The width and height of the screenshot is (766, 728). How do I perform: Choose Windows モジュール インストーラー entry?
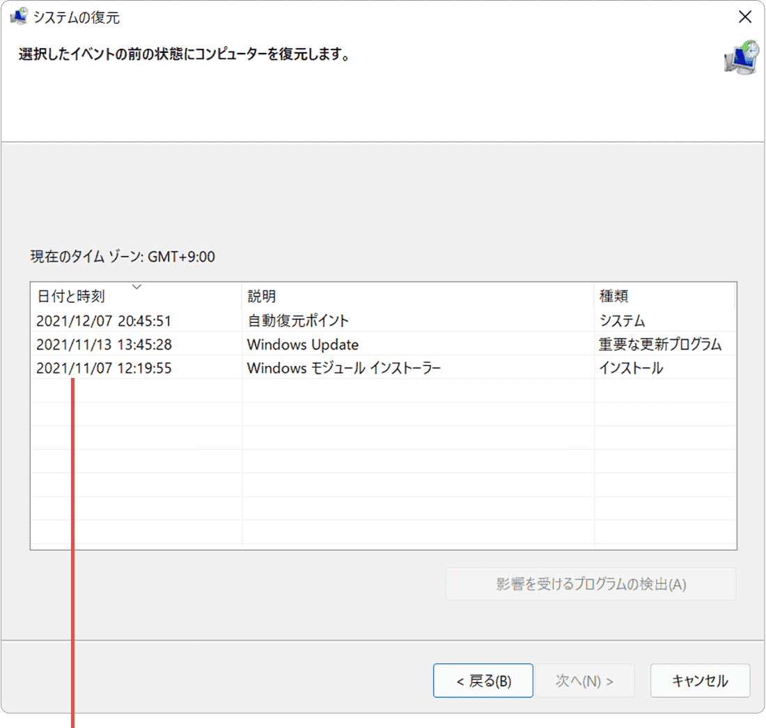[x=344, y=368]
